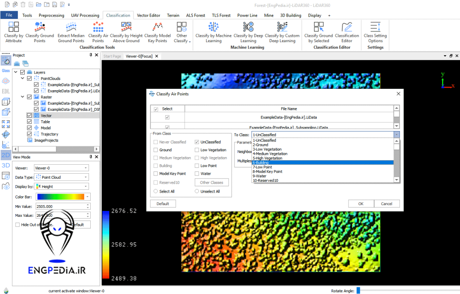Open Classify by Machine Learning tool
The width and height of the screenshot is (460, 294).
tap(213, 32)
